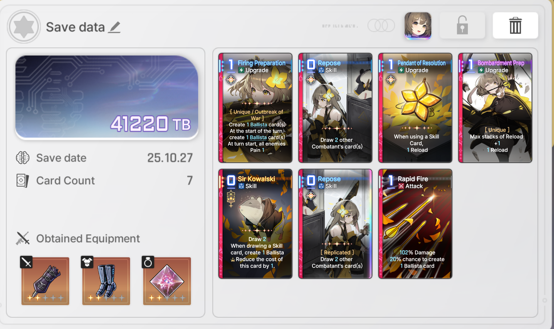Open the Sir Kowalski skill card

255,224
